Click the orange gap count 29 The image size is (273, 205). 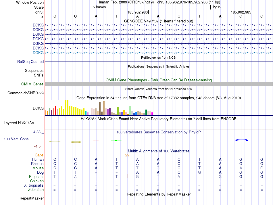127,155
